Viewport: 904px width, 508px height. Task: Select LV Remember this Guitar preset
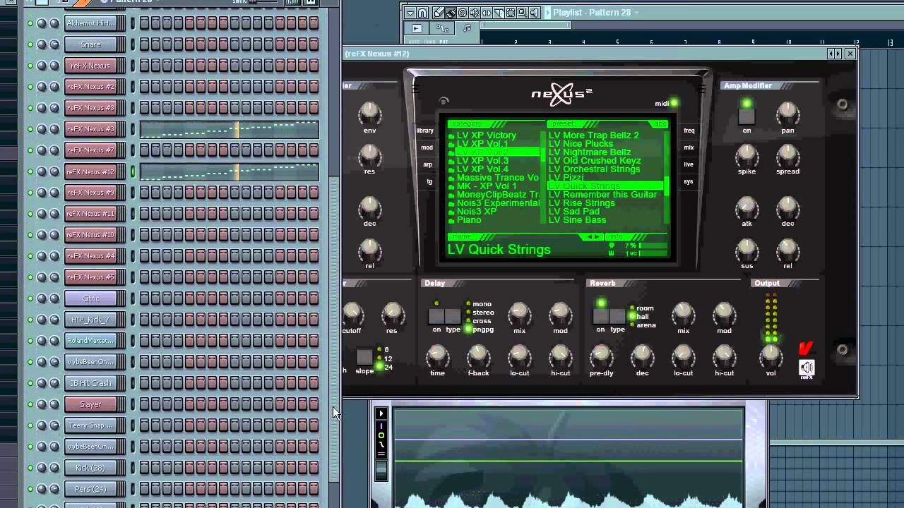click(x=602, y=195)
